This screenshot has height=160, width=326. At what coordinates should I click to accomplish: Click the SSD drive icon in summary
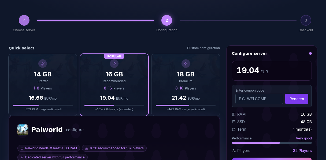(234, 122)
